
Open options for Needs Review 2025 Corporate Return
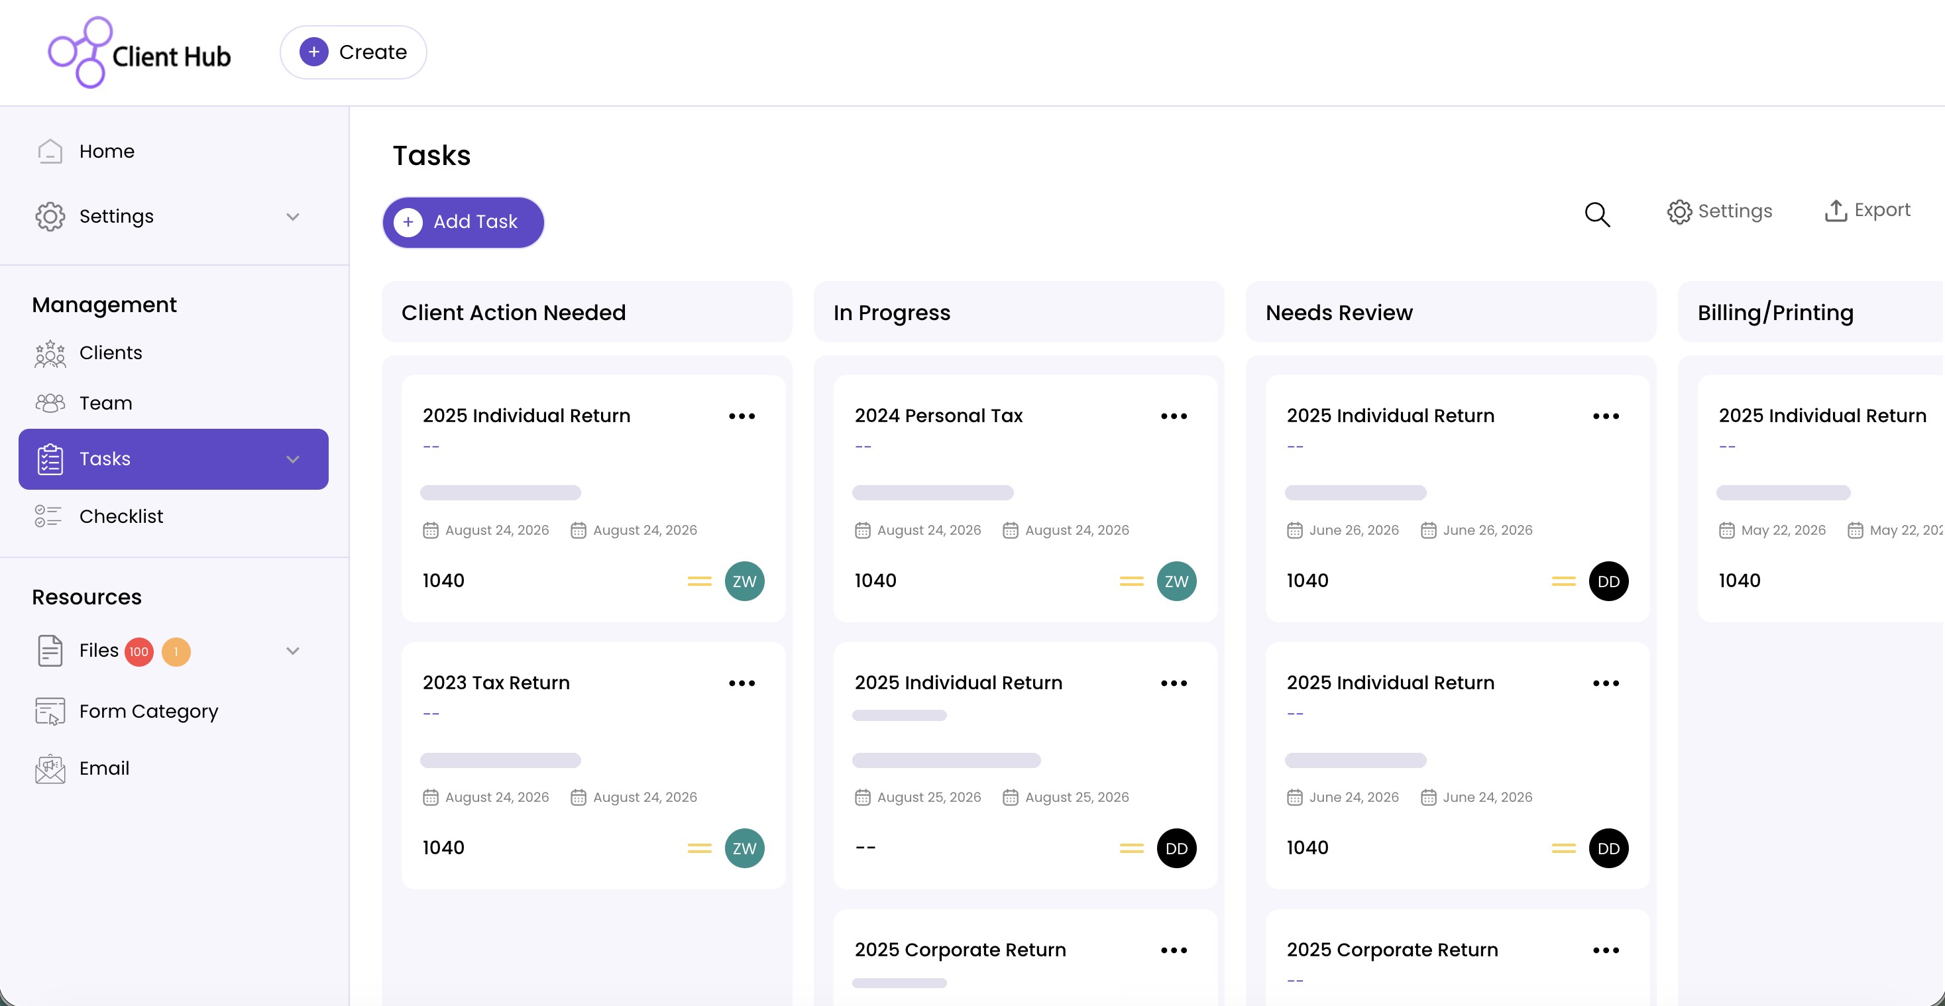1605,951
